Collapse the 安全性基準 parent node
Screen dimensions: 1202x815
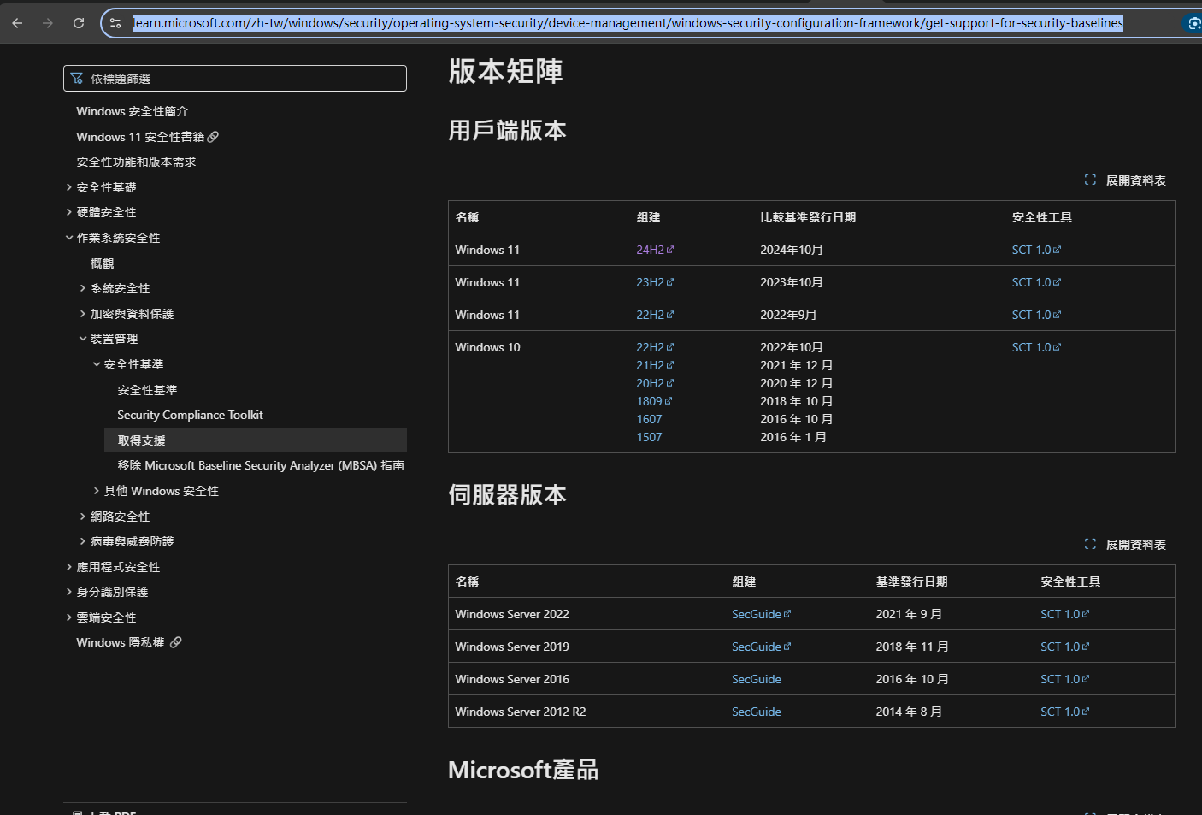click(97, 364)
